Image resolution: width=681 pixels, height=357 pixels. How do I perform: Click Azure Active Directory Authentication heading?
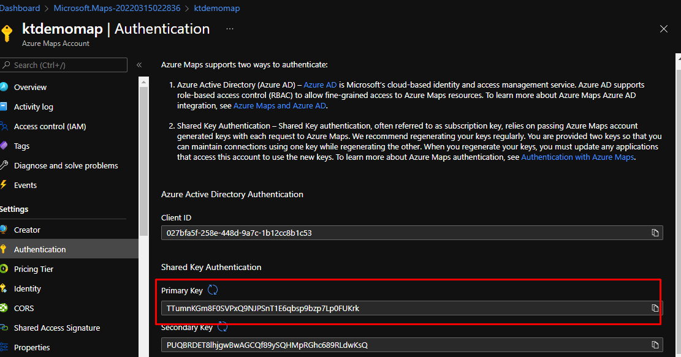coord(232,194)
